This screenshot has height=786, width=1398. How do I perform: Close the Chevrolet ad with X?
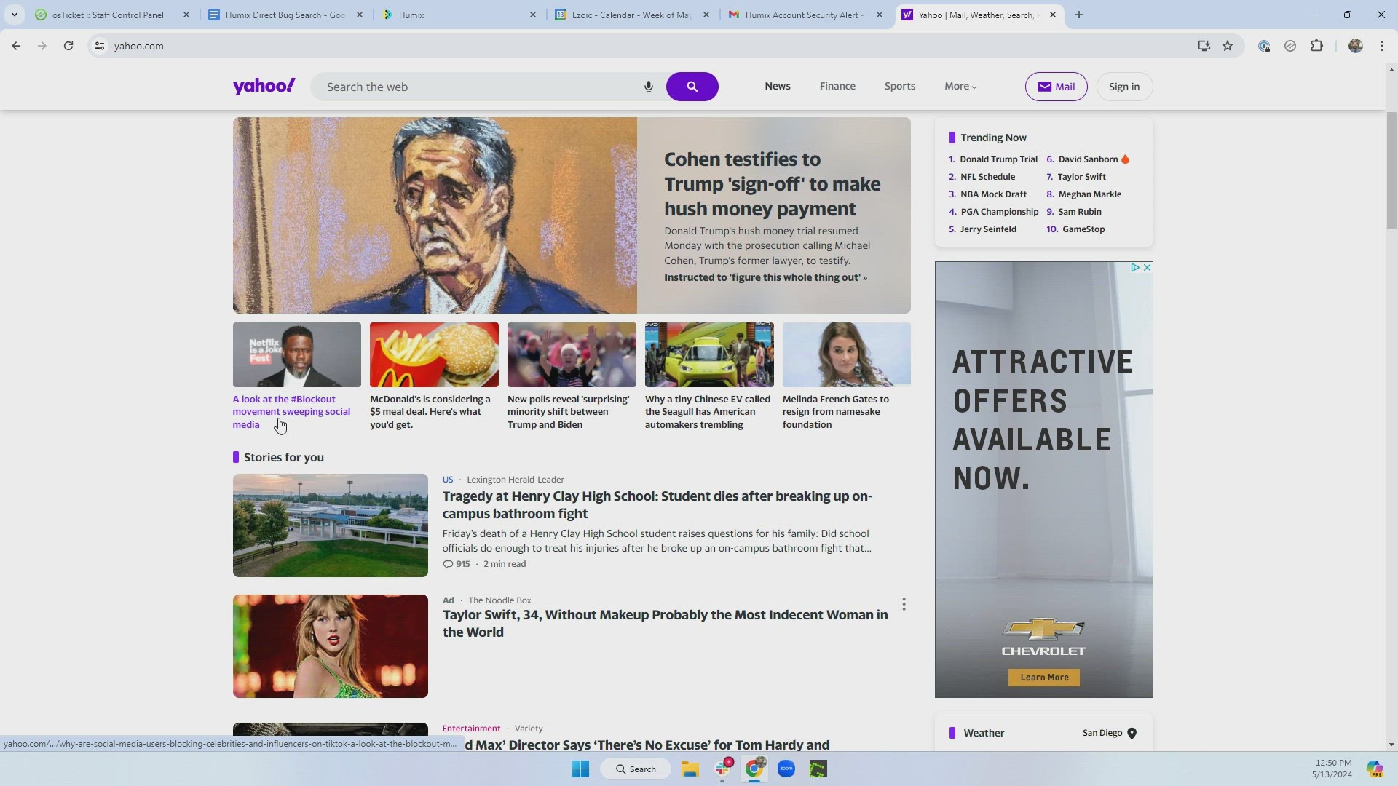click(x=1147, y=268)
